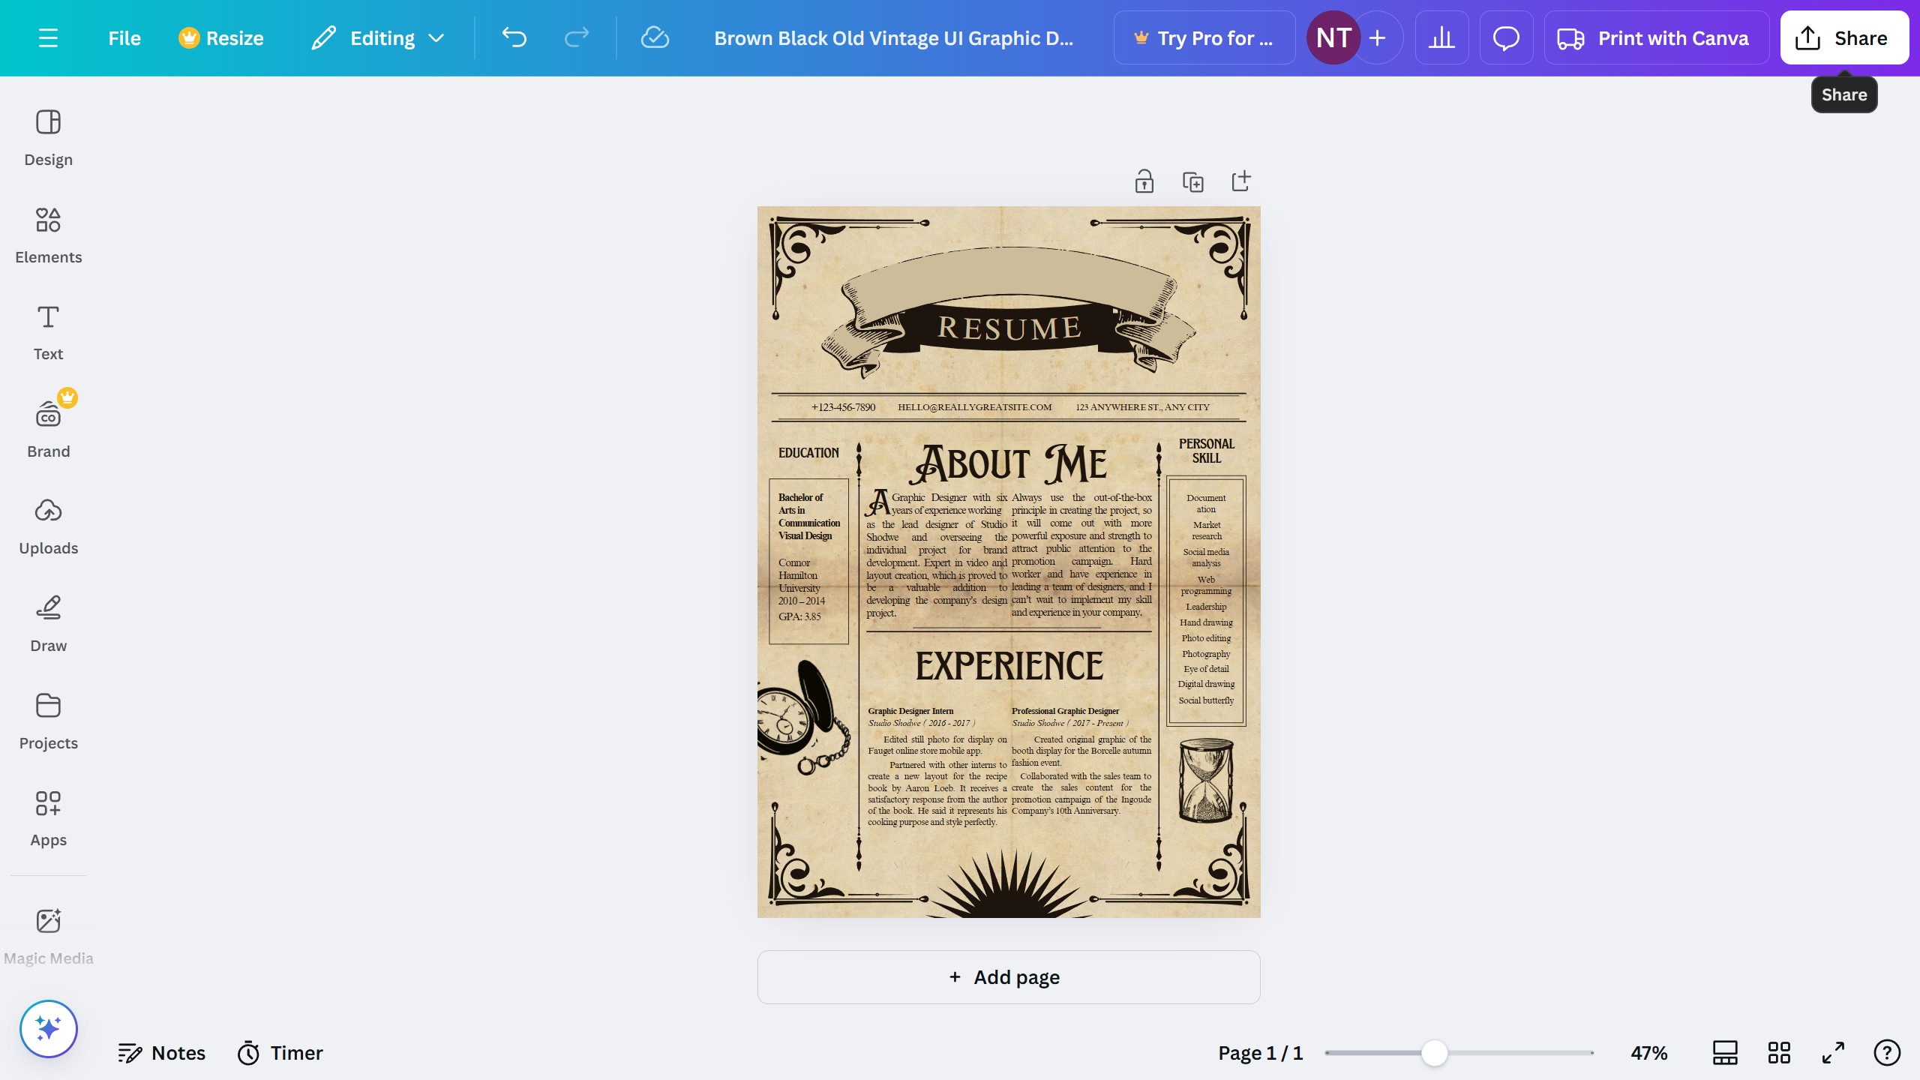This screenshot has width=1920, height=1080.
Task: Open the design insights chart icon
Action: click(x=1441, y=37)
